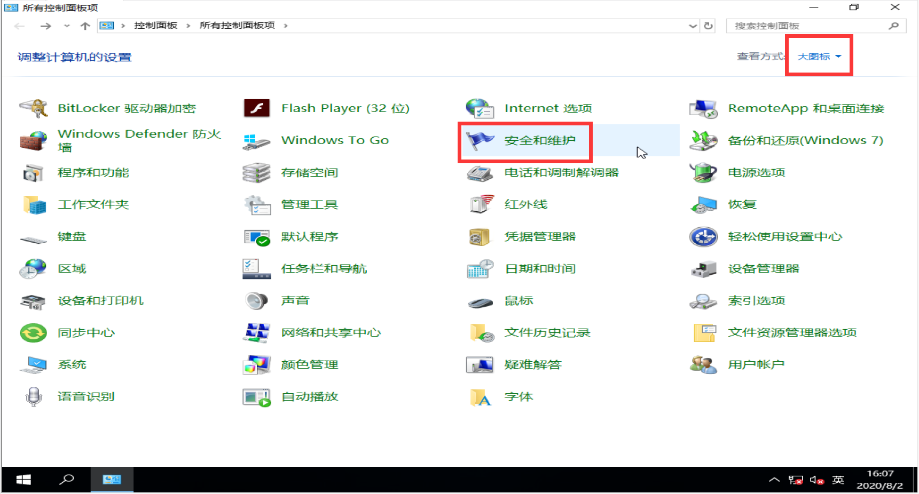Click the 索引选项 magnifier icon

pyautogui.click(x=703, y=301)
